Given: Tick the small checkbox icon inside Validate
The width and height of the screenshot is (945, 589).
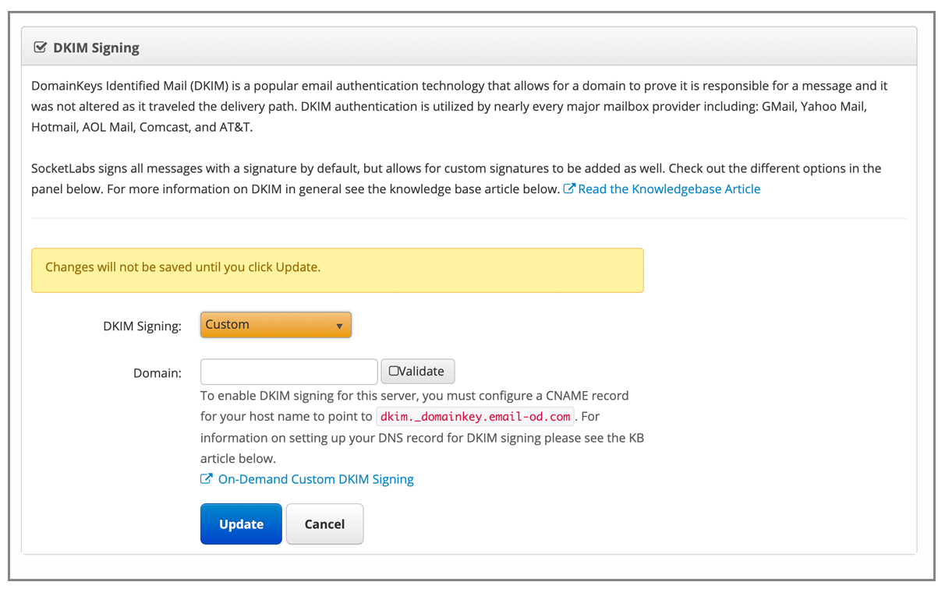Looking at the screenshot, I should pyautogui.click(x=394, y=372).
